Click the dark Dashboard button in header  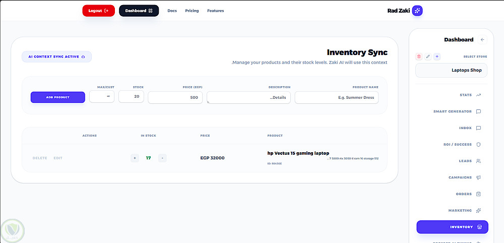139,11
